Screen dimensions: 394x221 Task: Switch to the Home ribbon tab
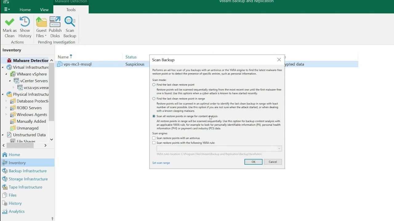click(x=25, y=10)
